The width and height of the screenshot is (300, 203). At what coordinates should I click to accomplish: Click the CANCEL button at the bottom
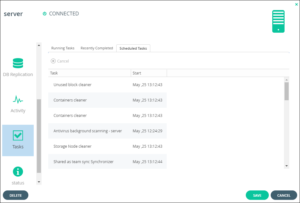click(x=284, y=195)
